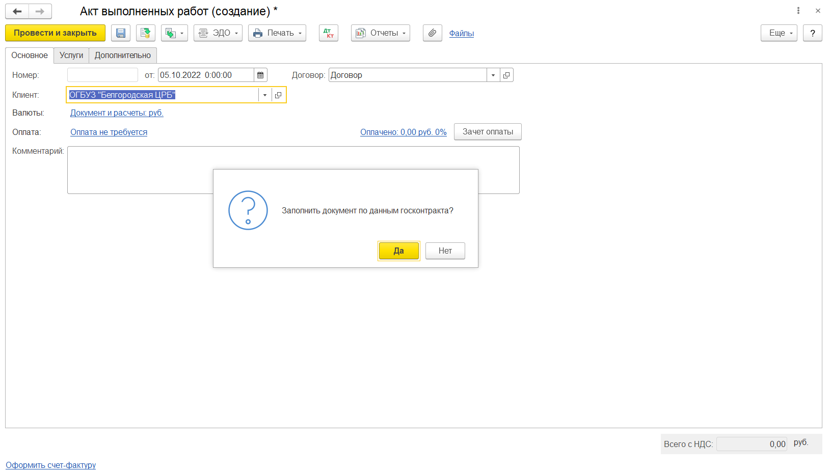Open the ЭДО menu
Image resolution: width=830 pixels, height=473 pixels.
(218, 33)
